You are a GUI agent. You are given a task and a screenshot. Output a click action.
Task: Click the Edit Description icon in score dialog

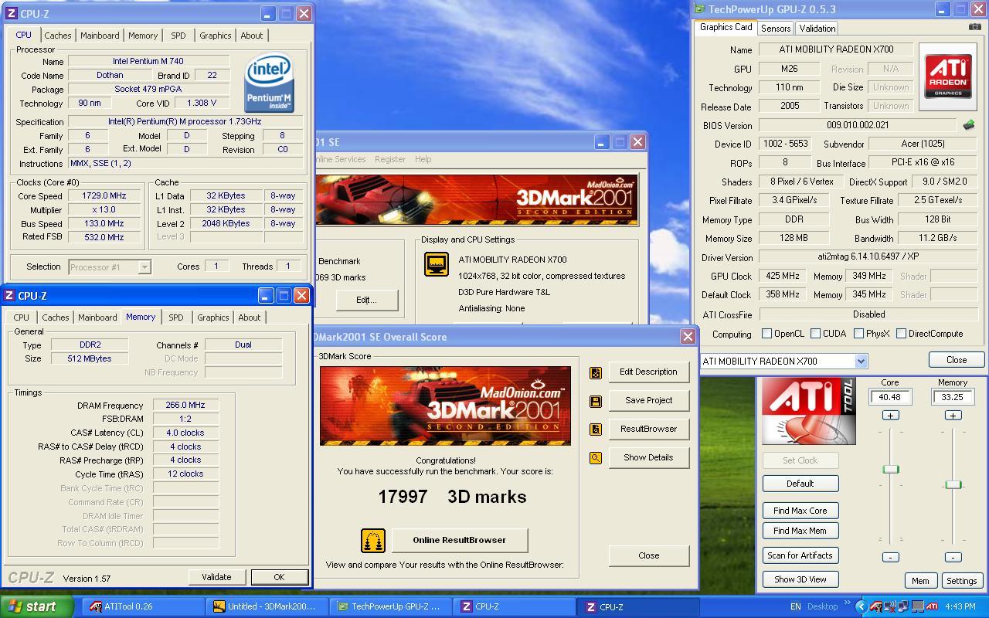pyautogui.click(x=596, y=372)
